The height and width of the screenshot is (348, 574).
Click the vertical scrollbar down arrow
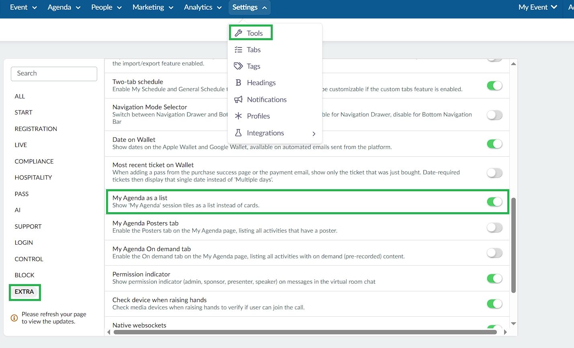(x=513, y=324)
